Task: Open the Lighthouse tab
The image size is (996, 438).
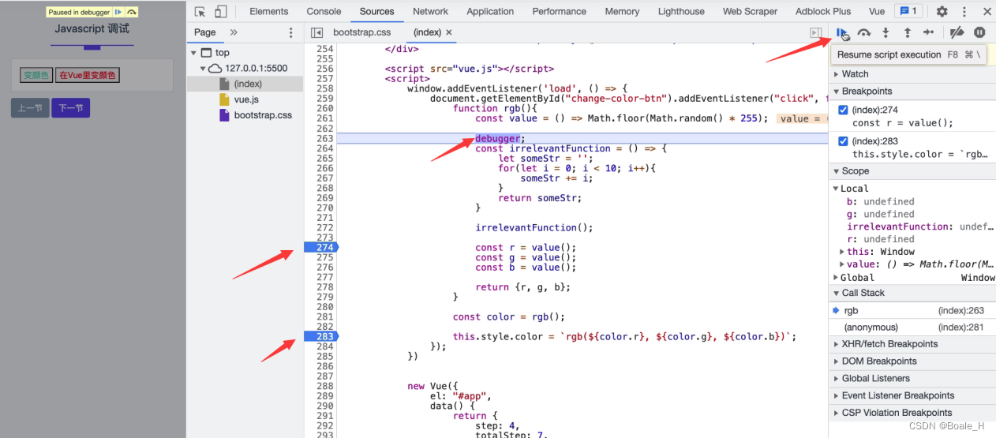Action: (681, 11)
